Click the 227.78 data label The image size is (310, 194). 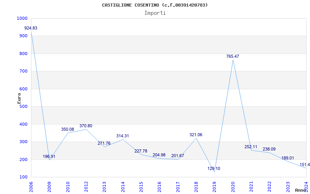coord(141,151)
